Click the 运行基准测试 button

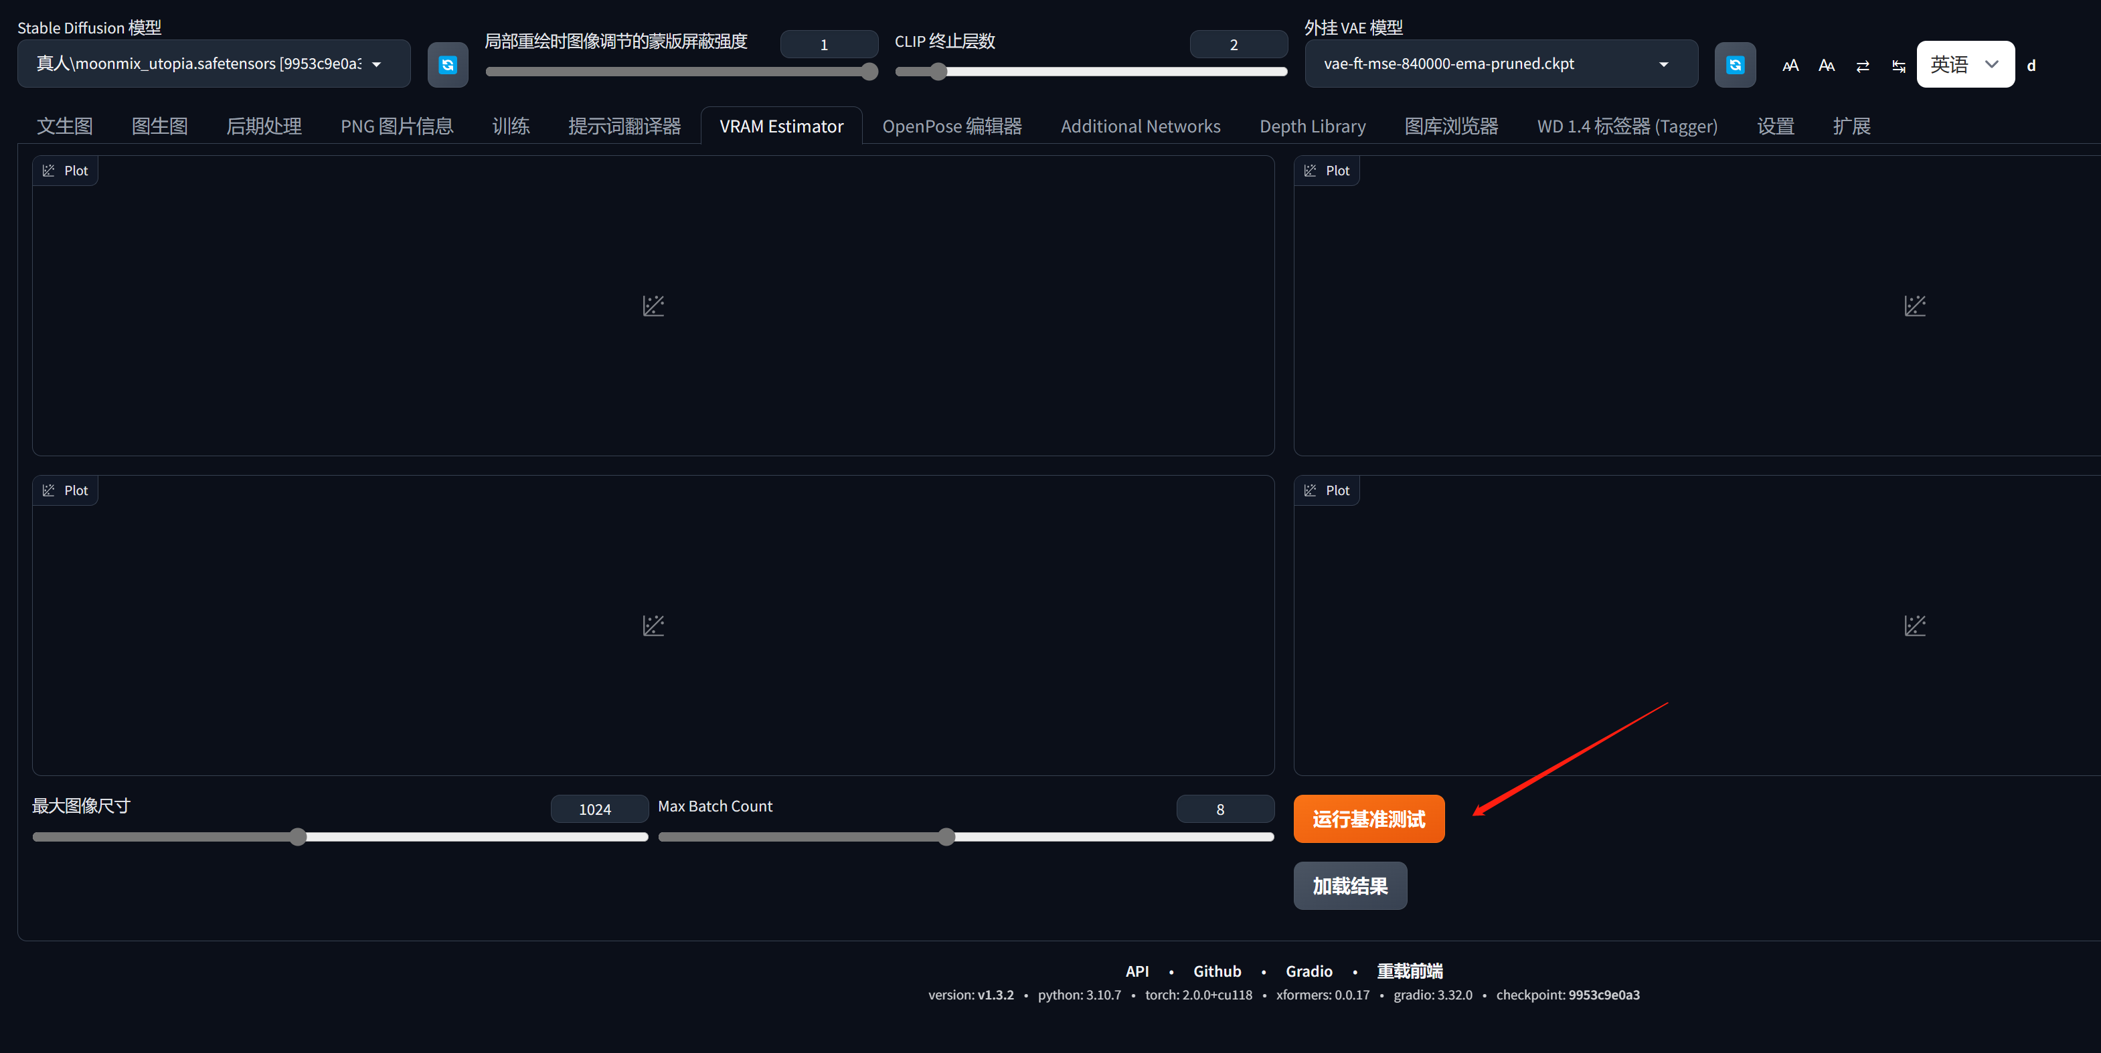coord(1369,818)
